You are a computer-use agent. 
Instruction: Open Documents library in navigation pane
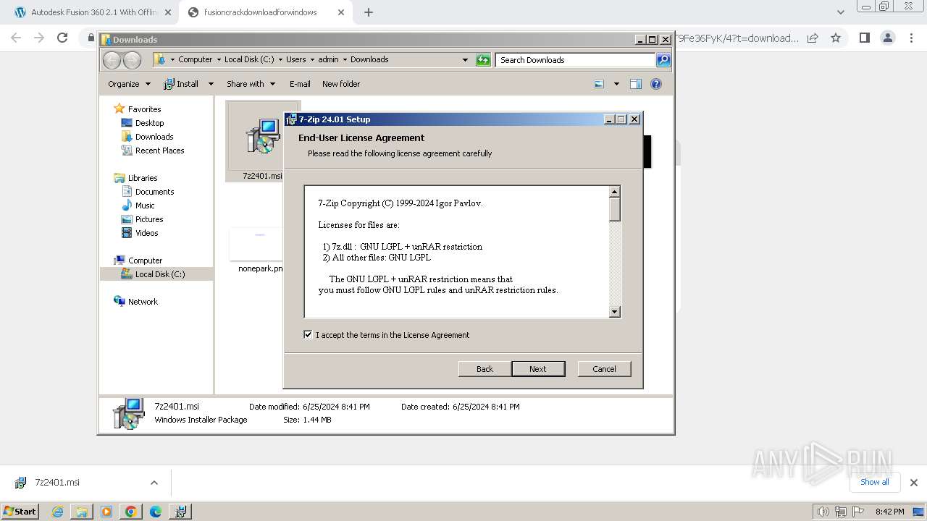coord(154,192)
